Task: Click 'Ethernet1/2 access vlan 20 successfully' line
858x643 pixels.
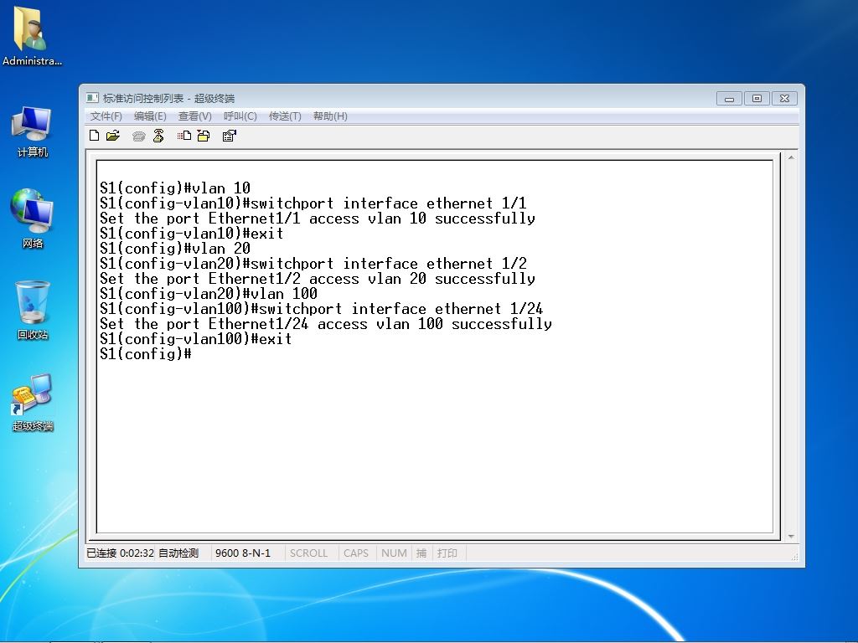Action: tap(318, 279)
